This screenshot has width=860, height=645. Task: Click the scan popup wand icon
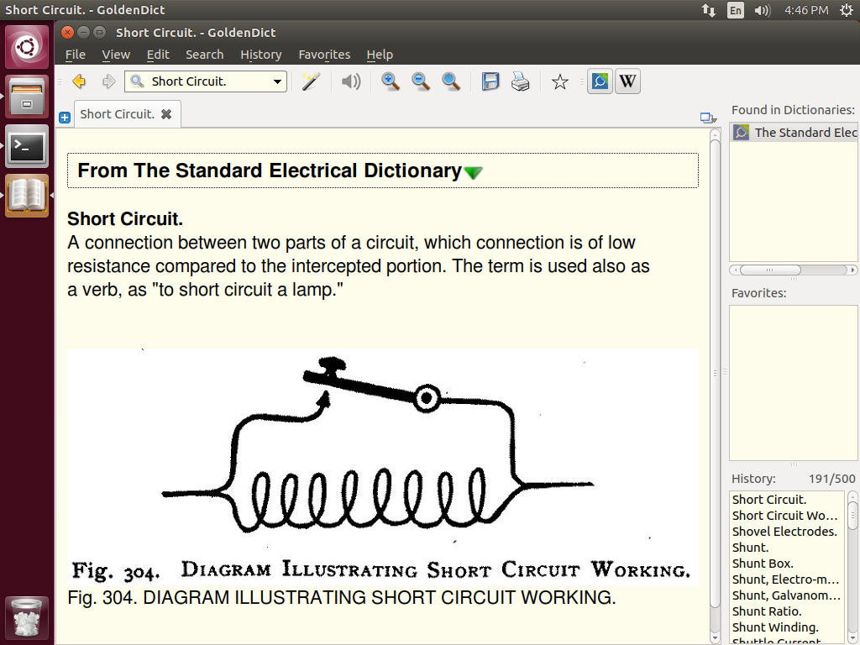click(312, 81)
